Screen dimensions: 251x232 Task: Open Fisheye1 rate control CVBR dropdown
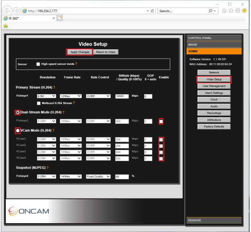pyautogui.click(x=98, y=96)
